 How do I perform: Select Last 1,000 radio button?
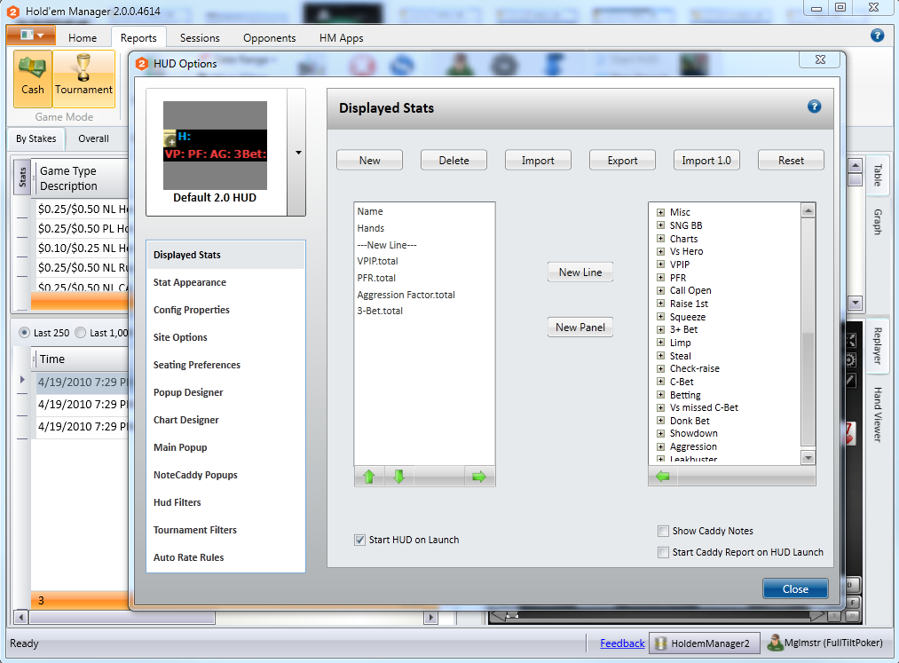click(80, 333)
